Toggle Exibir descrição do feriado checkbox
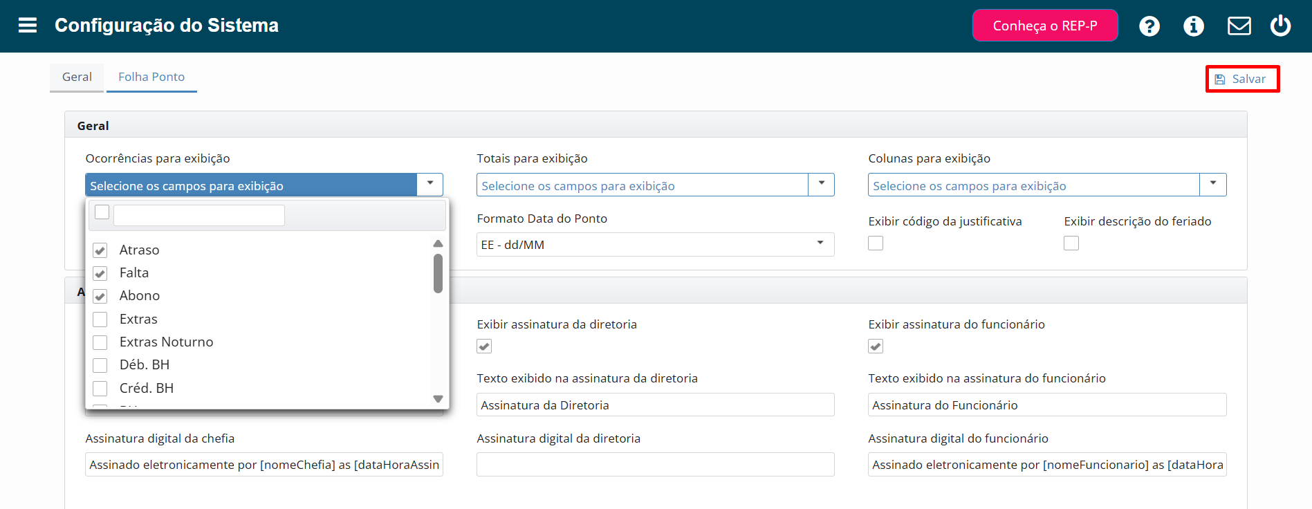 (x=1071, y=243)
